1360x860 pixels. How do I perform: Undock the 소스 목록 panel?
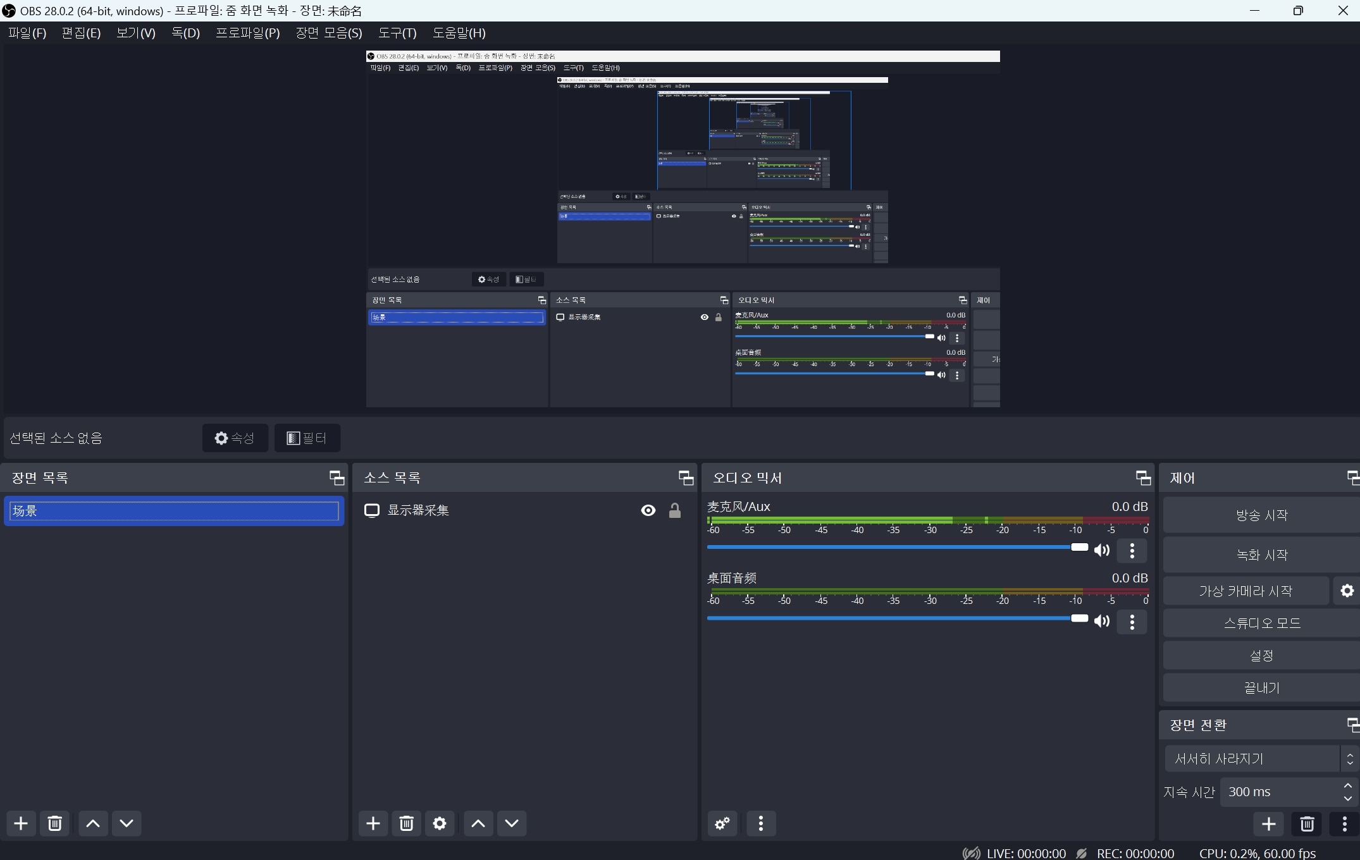pos(686,478)
